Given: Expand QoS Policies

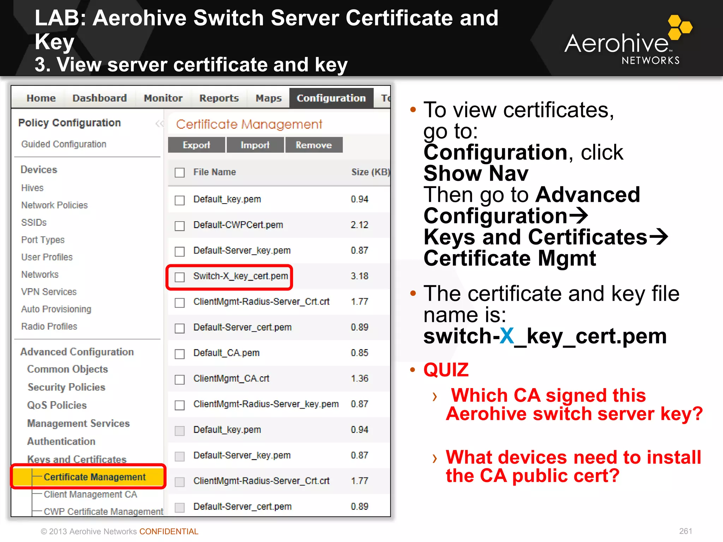Looking at the screenshot, I should pos(57,405).
